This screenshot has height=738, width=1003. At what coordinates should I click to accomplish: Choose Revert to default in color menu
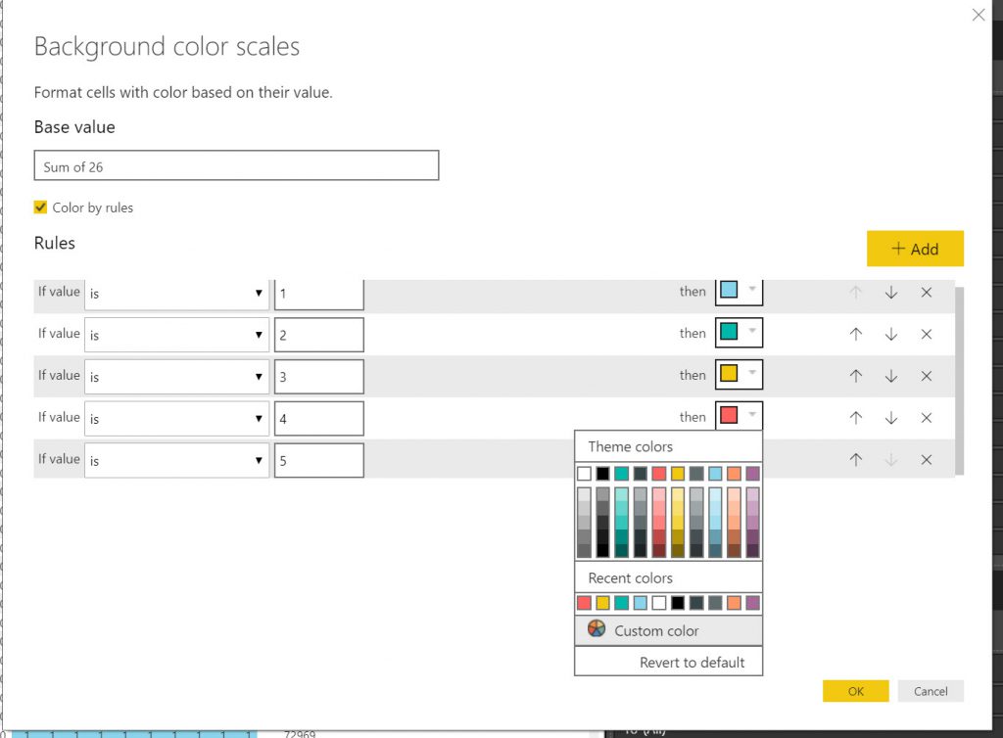(692, 663)
